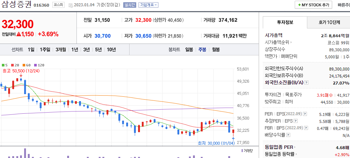The width and height of the screenshot is (350, 158).
Task: Click the 최저 30,000 (01/04) chart marker
Action: pos(216,143)
